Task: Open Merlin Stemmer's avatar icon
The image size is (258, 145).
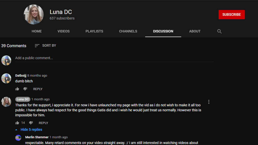Action: (x=18, y=138)
